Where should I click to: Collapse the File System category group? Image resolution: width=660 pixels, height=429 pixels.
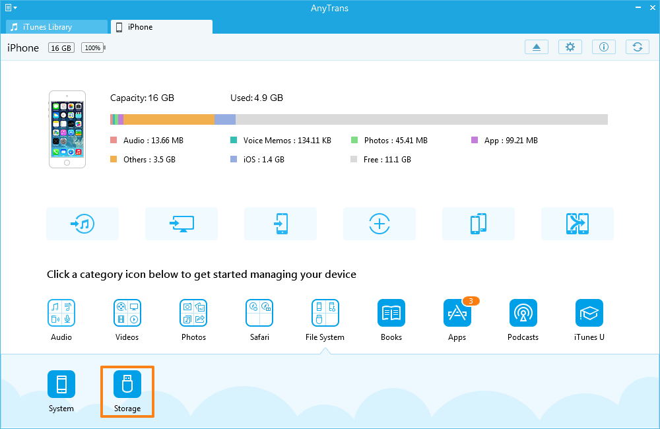point(325,313)
